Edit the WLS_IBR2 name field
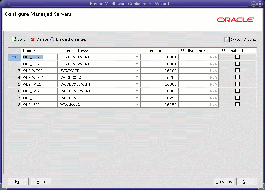The height and width of the screenshot is (190, 265). [39, 105]
